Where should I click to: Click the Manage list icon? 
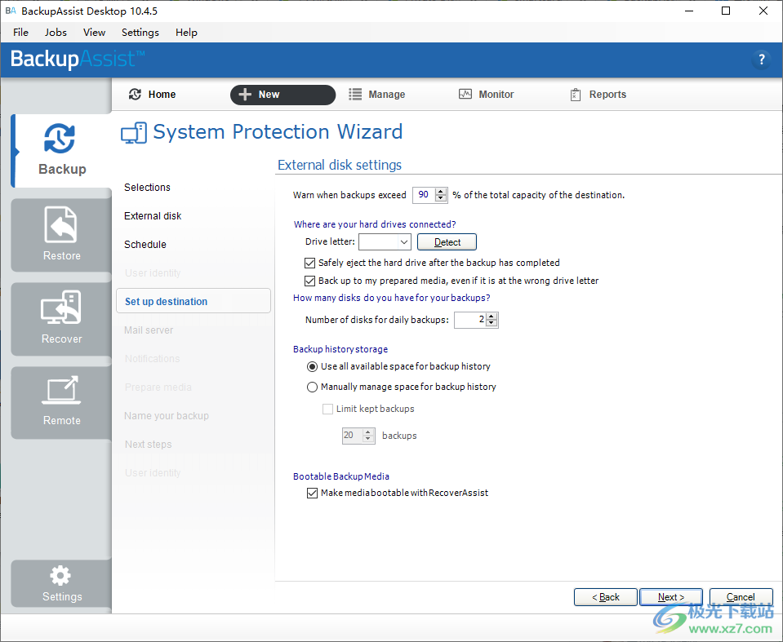[x=355, y=95]
